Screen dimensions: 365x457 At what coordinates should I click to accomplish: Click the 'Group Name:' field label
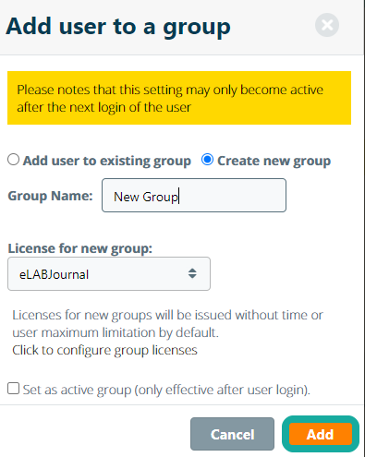50,196
